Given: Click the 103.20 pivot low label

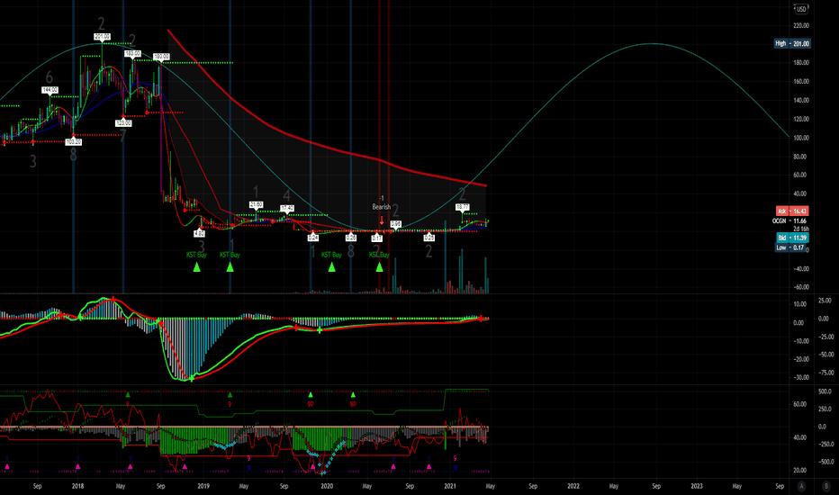Looking at the screenshot, I should pos(74,142).
